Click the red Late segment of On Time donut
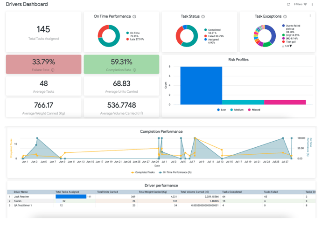Screen dimensions: 321x226 (102, 31)
